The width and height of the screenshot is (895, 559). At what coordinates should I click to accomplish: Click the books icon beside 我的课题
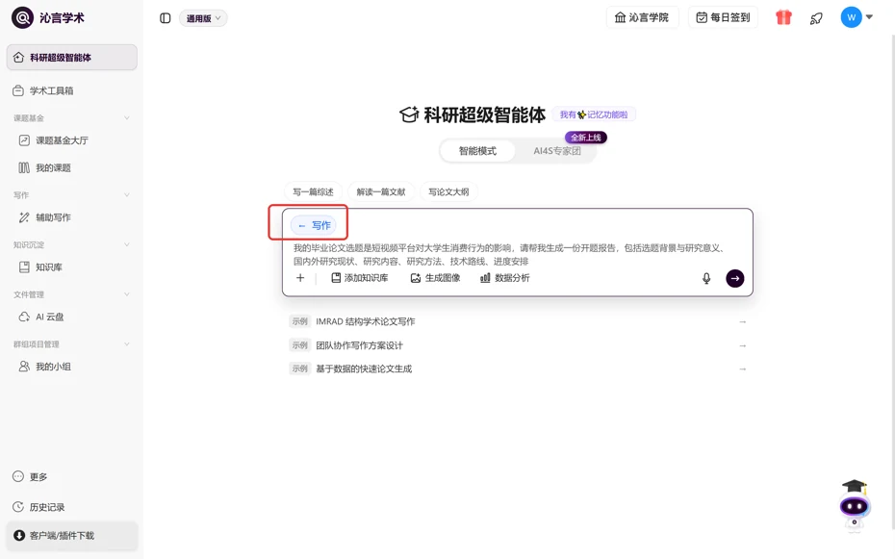[x=24, y=167]
